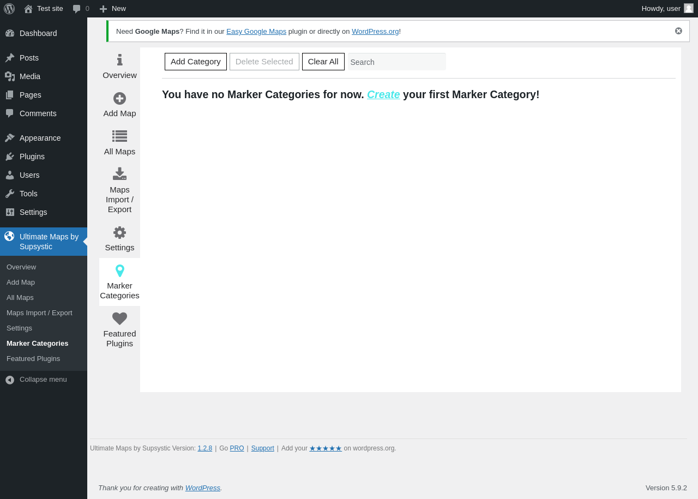Screen dimensions: 698x499
Task: Click the Test site name link
Action: [50, 9]
